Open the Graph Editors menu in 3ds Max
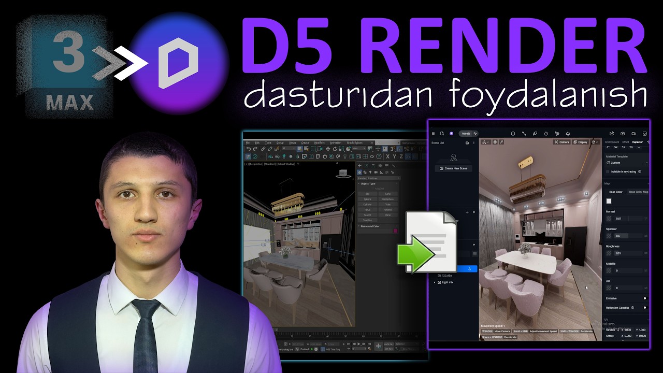The image size is (663, 373). tap(355, 143)
